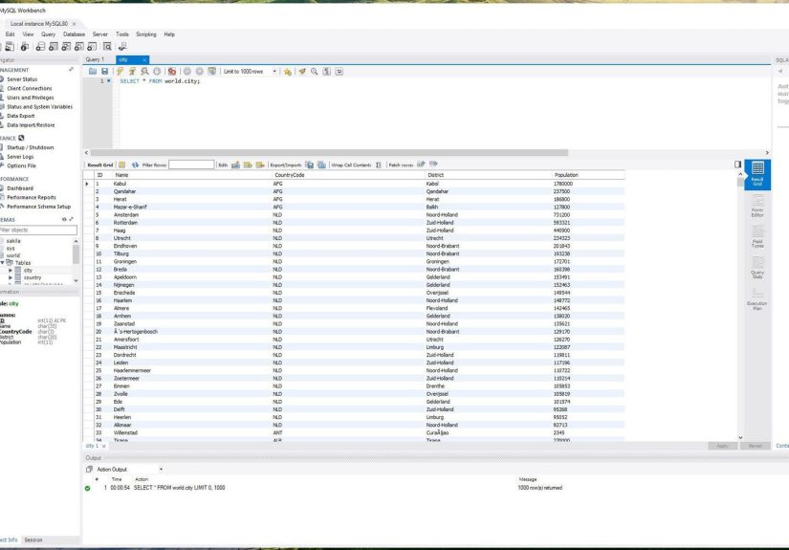Click the Open Inspector icon in main toolbar
This screenshot has height=550, width=789.
(x=25, y=47)
